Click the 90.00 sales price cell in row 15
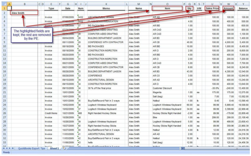Screen dimensions: 251x156 point(212,67)
